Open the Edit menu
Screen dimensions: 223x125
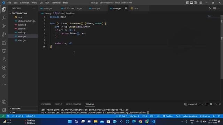coord(15,3)
